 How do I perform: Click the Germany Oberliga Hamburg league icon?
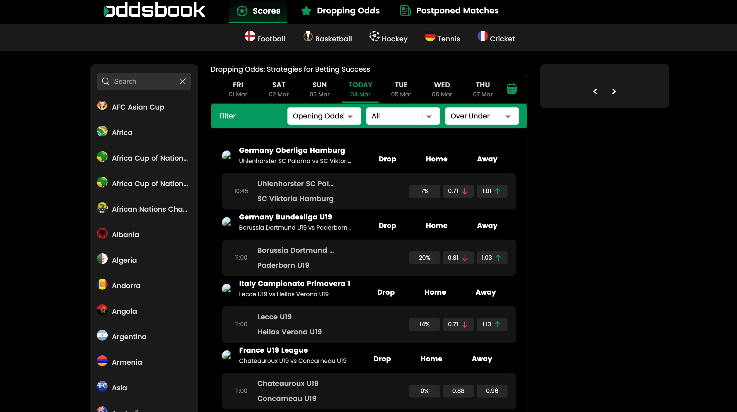click(226, 155)
